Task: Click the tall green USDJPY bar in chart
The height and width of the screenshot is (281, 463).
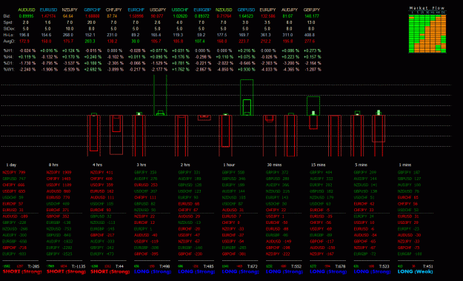Action: tap(160, 95)
